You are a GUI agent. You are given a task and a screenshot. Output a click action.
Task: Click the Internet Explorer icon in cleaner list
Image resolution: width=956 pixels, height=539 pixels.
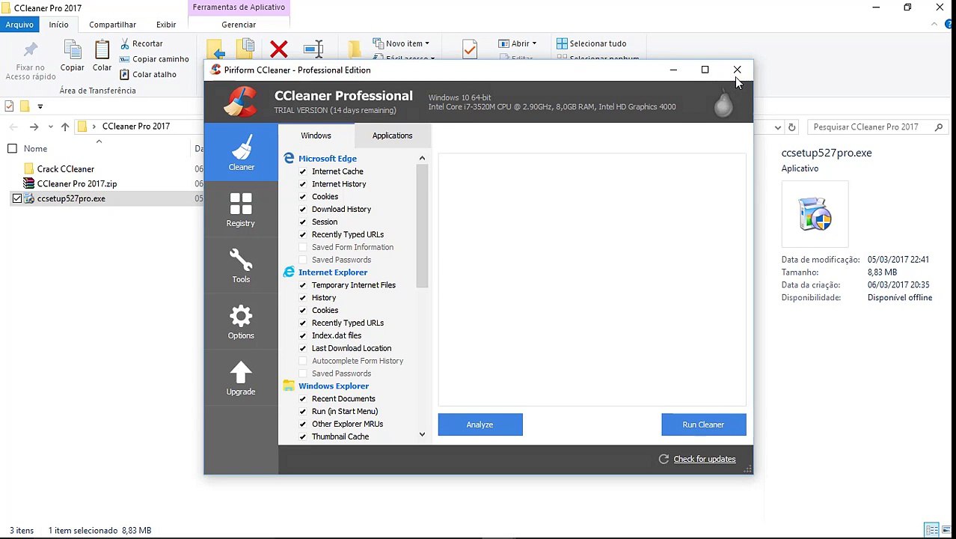[289, 272]
